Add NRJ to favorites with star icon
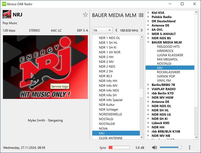 pyautogui.click(x=85, y=15)
